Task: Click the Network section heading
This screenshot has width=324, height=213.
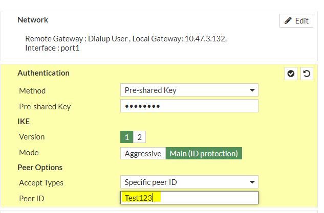Action: tap(33, 20)
